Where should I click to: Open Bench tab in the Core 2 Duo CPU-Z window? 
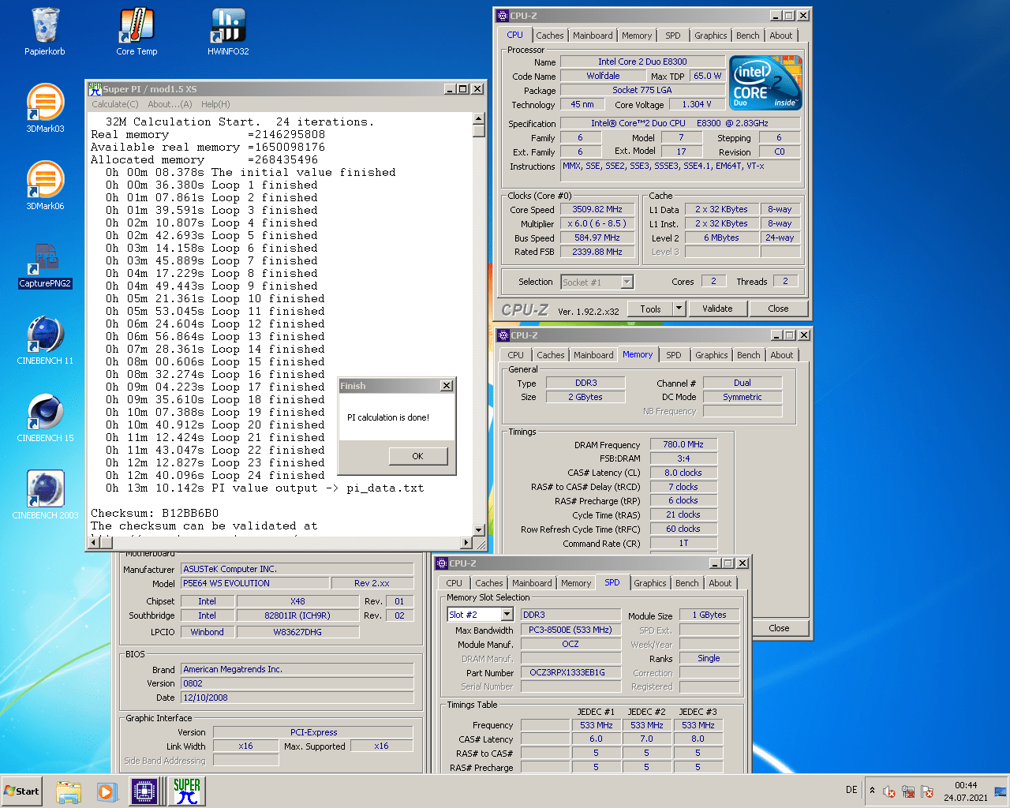747,36
